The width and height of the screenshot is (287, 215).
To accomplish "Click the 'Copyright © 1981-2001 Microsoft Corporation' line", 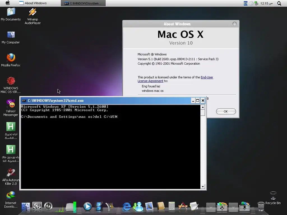I will [x=169, y=64].
